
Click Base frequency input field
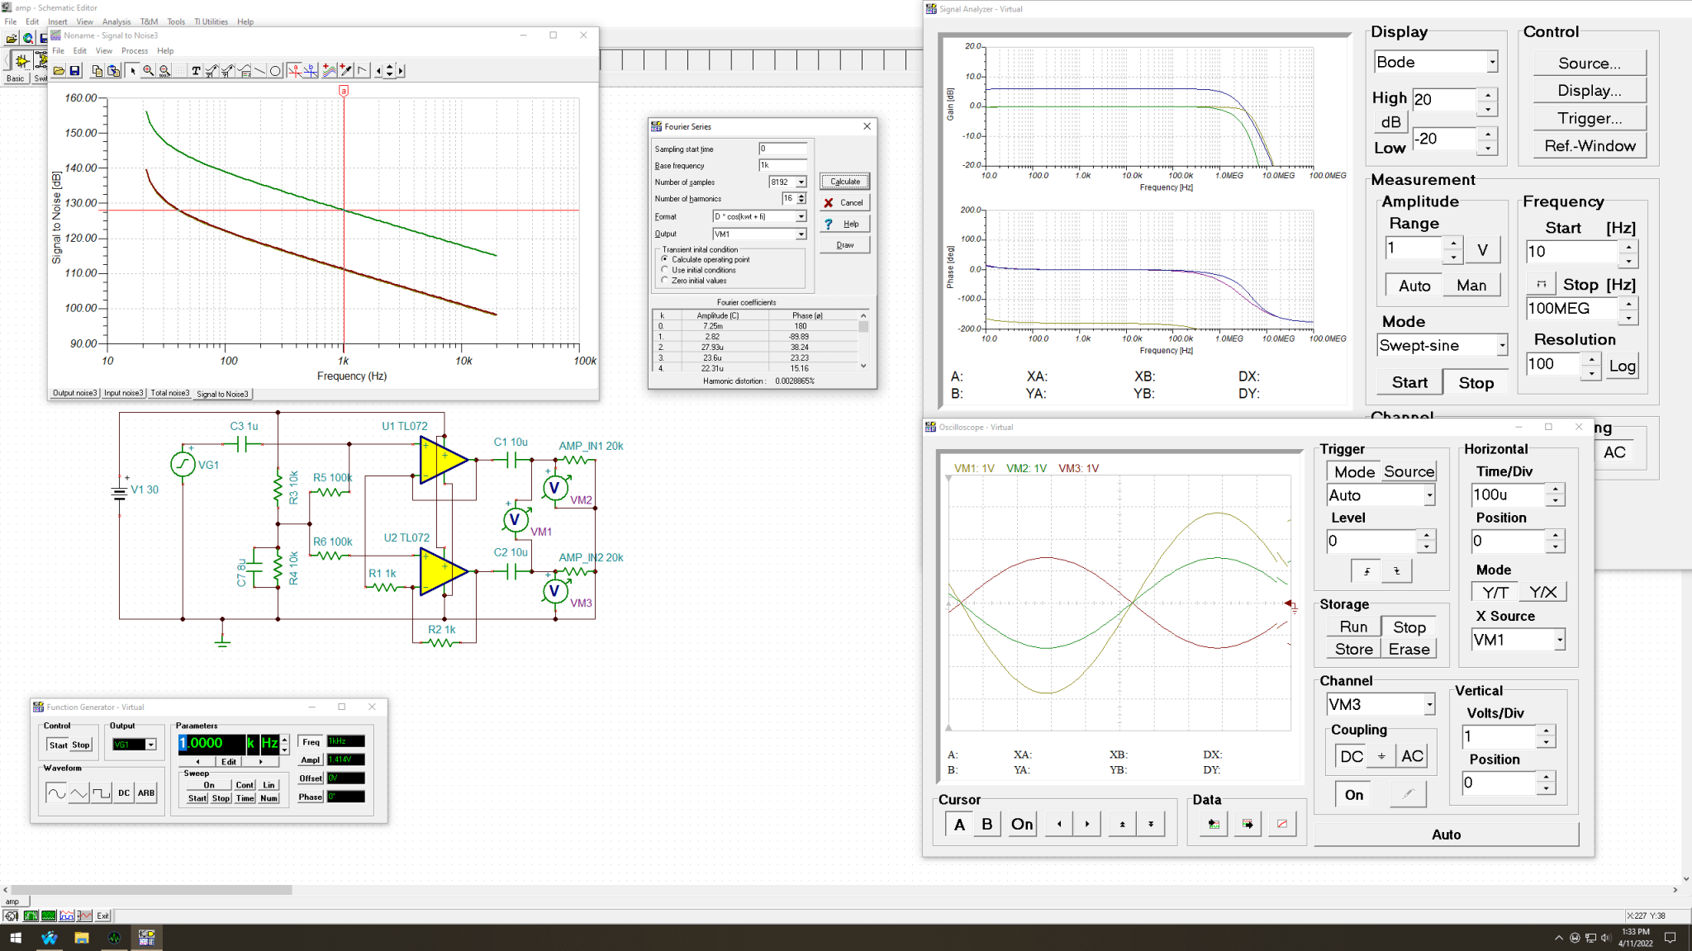pos(783,166)
